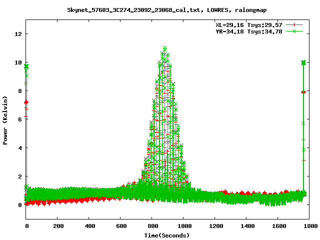This screenshot has width=320, height=240.
Task: Click x-axis tick label 1200
Action: (216, 226)
